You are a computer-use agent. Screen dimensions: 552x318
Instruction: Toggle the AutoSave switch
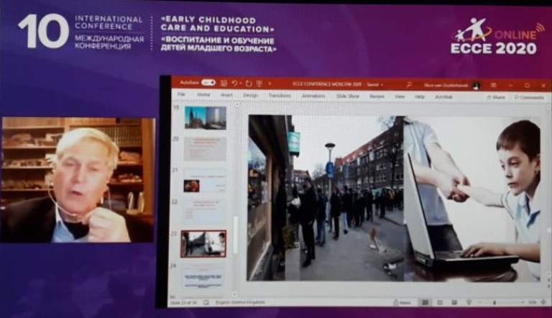pos(208,82)
